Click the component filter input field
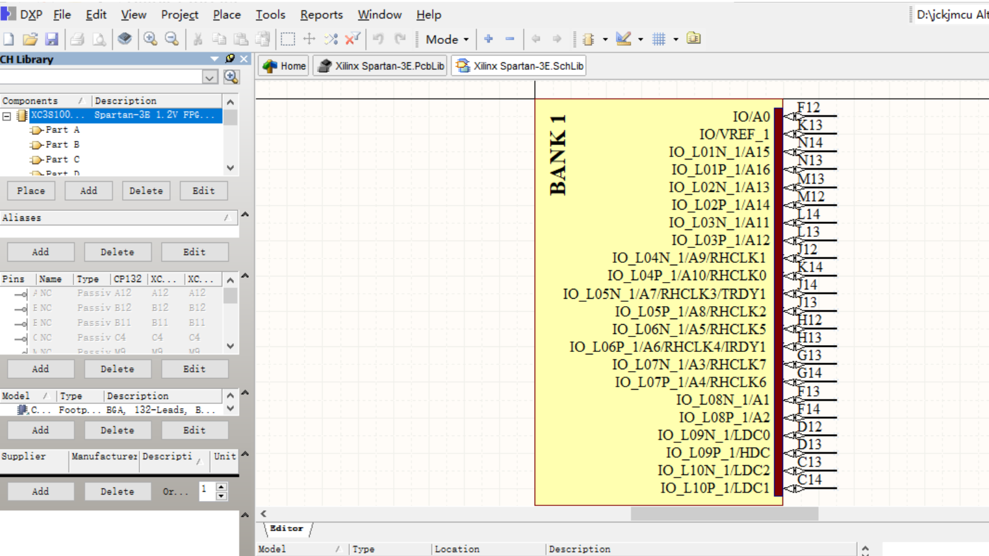 (101, 77)
